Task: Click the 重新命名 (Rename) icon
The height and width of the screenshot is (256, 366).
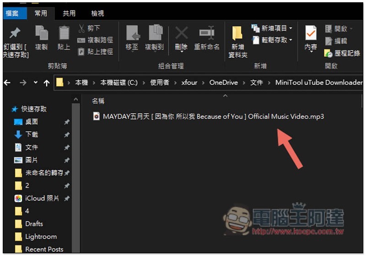Action: pyautogui.click(x=207, y=33)
